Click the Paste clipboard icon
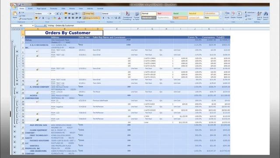 (x=15, y=14)
